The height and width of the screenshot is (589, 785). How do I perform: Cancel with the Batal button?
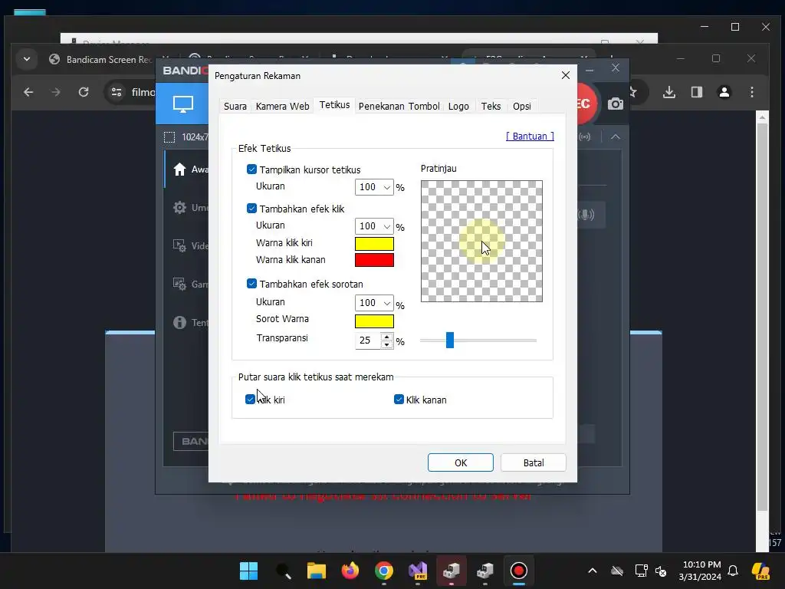click(x=534, y=462)
